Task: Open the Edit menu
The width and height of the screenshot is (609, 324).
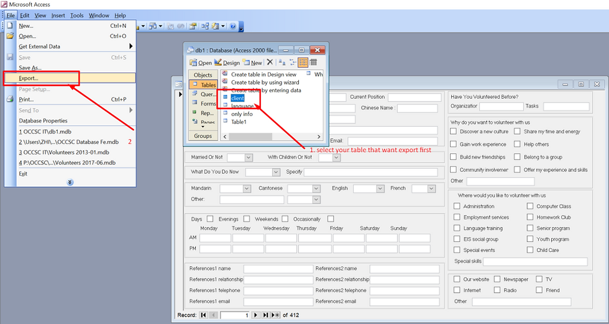Action: click(x=25, y=16)
